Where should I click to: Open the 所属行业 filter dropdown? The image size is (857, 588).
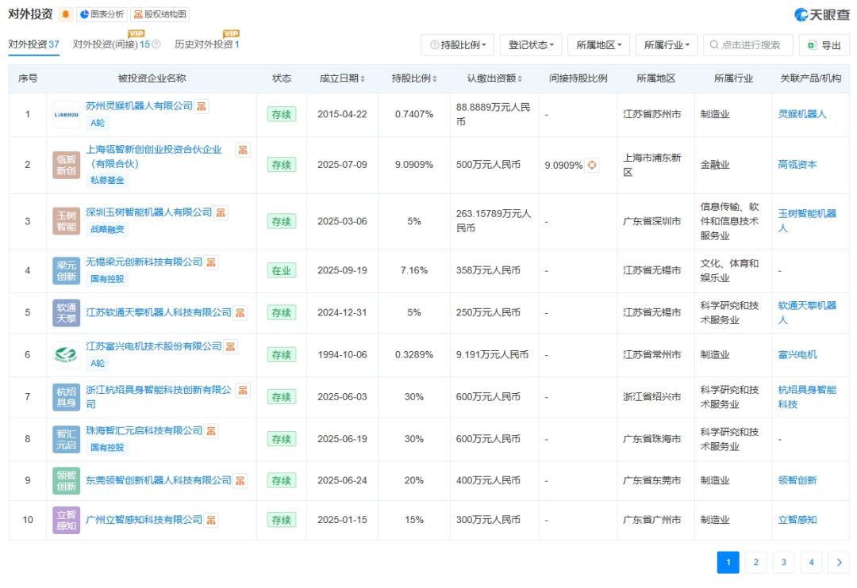[667, 45]
